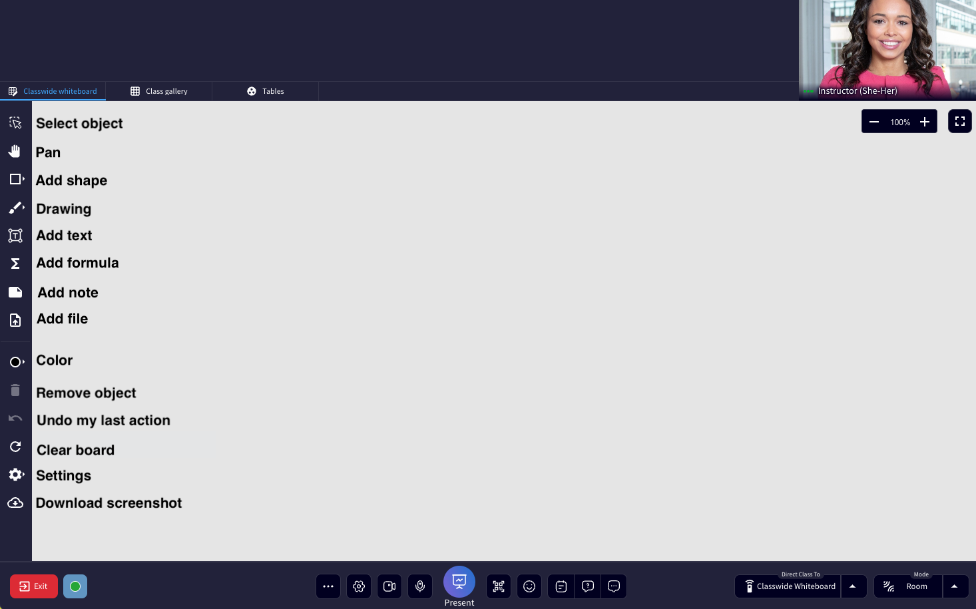Zoom out with the minus button
Viewport: 976px width, 609px height.
tap(874, 122)
